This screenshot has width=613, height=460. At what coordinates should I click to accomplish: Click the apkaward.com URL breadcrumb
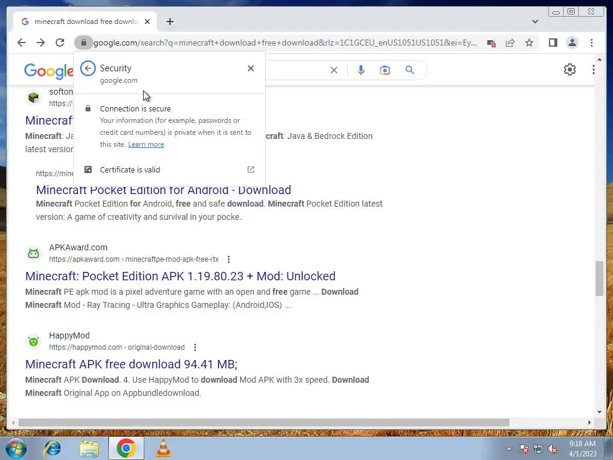click(x=133, y=259)
